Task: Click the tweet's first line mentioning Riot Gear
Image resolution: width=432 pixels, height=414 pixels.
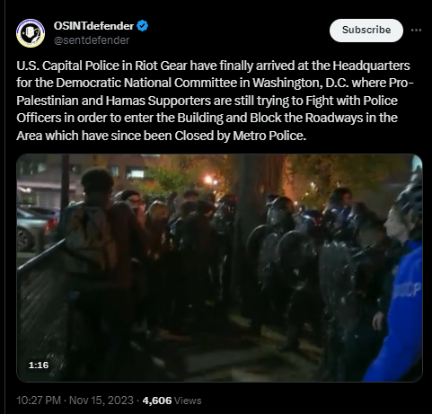Action: (x=213, y=66)
